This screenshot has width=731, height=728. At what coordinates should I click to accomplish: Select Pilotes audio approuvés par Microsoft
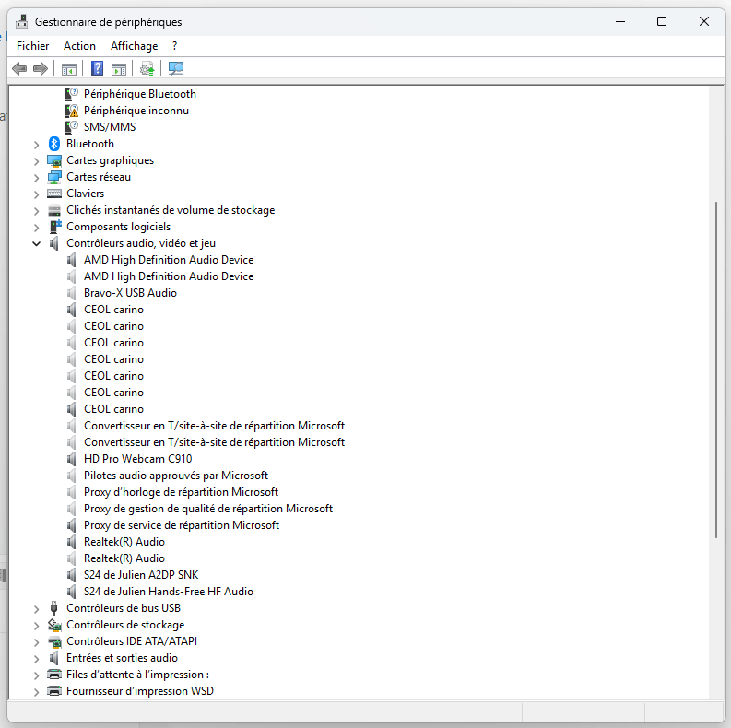pyautogui.click(x=176, y=476)
